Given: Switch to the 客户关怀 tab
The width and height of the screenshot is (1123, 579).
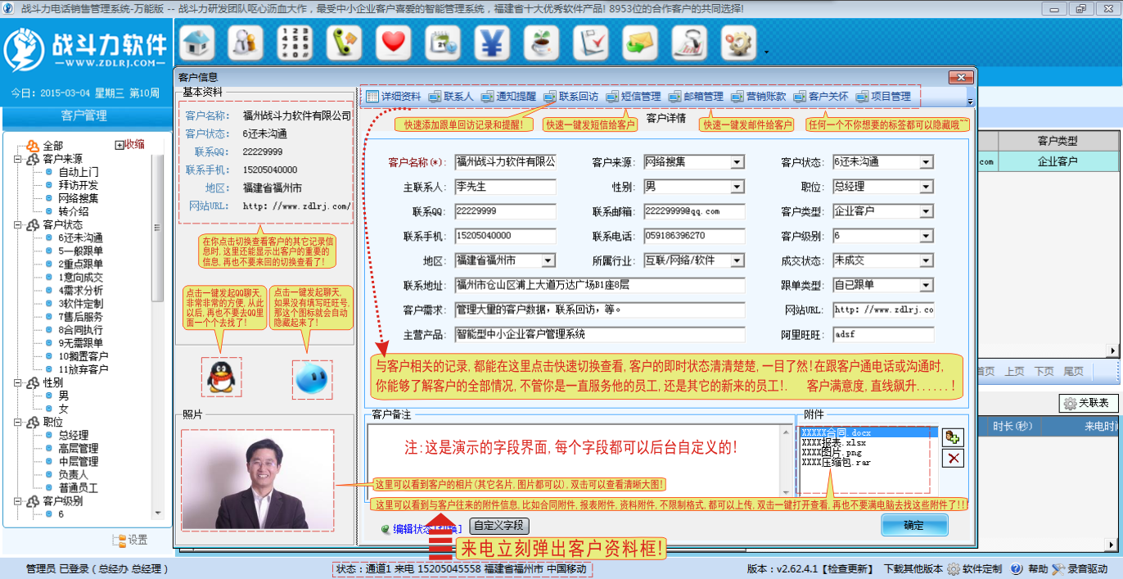Looking at the screenshot, I should 820,97.
